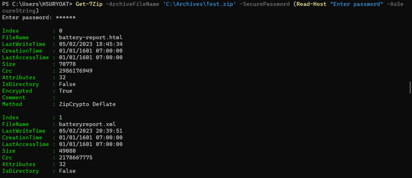Click the Crc value 2178667775
The image size is (412, 178).
click(x=76, y=158)
